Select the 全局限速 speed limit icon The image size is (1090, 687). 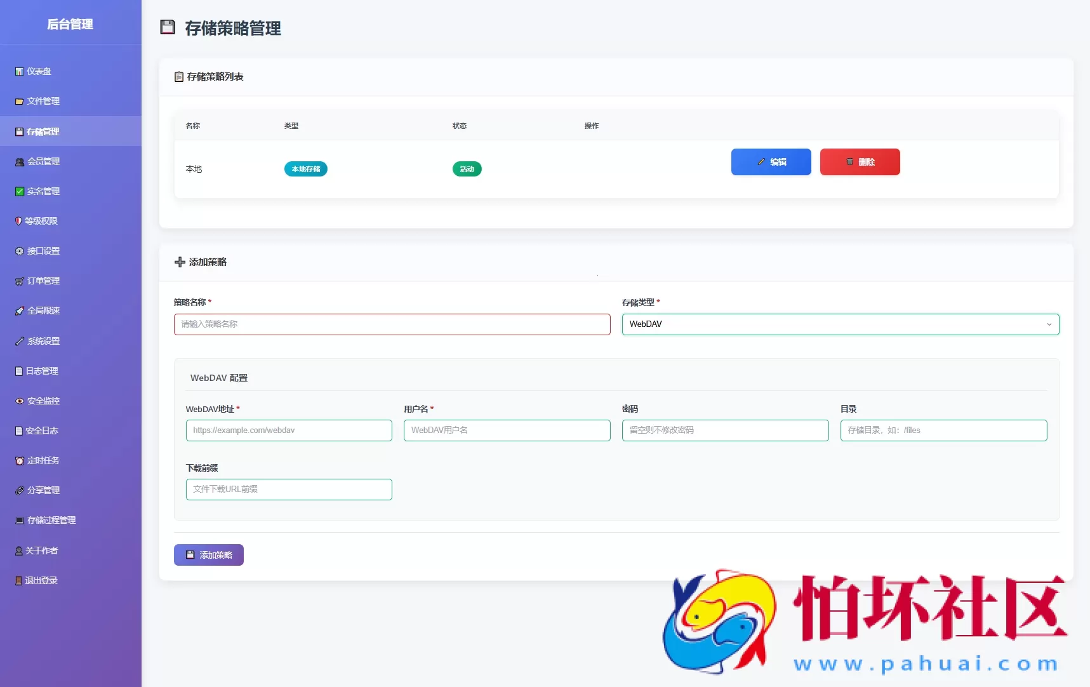pyautogui.click(x=19, y=310)
